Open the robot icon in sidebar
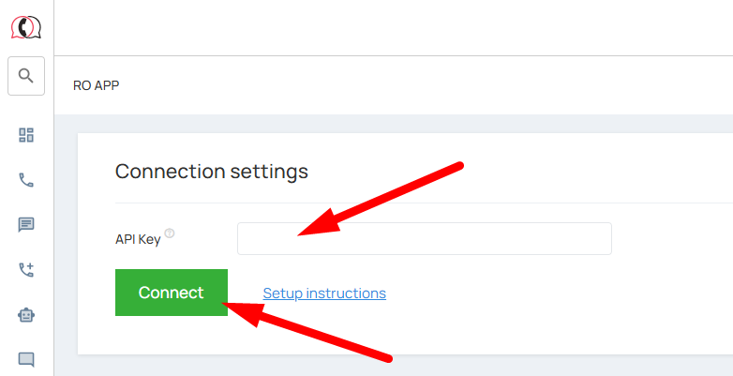 tap(26, 315)
